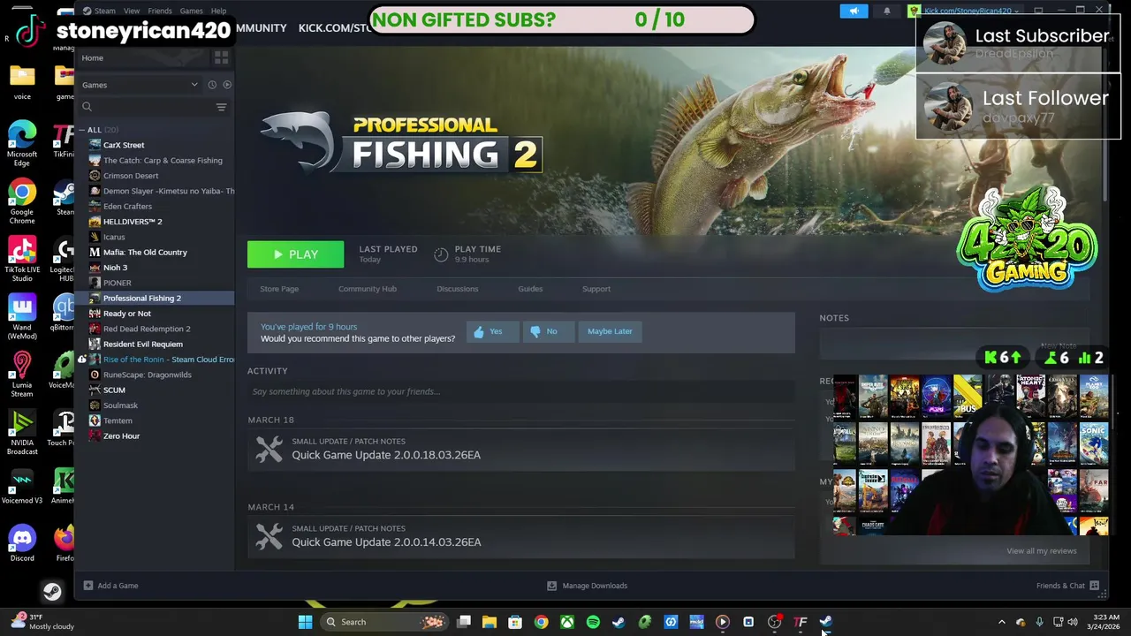Open the Help menu

218,11
